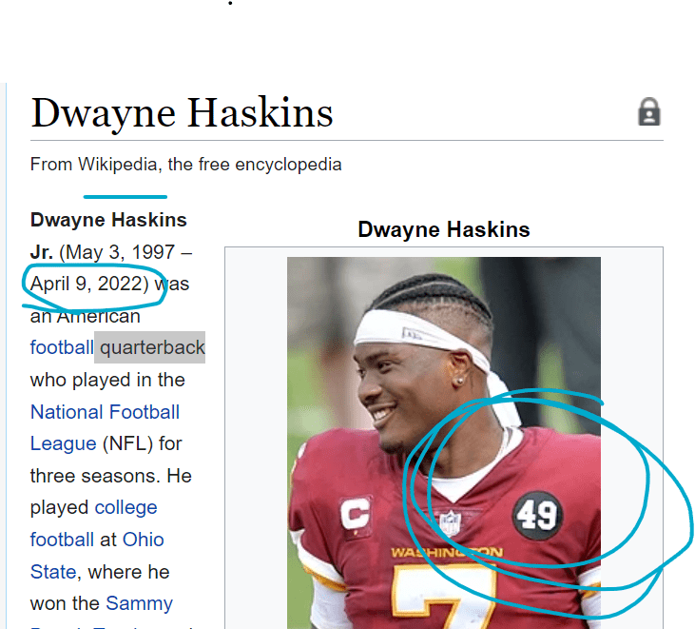Open the quarterback link
Screen dimensions: 695x629
point(152,347)
